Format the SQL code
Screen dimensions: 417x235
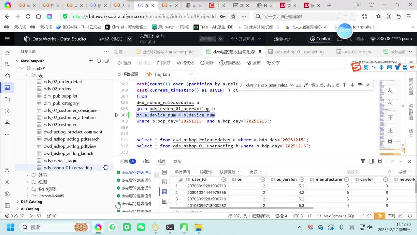coord(185,63)
